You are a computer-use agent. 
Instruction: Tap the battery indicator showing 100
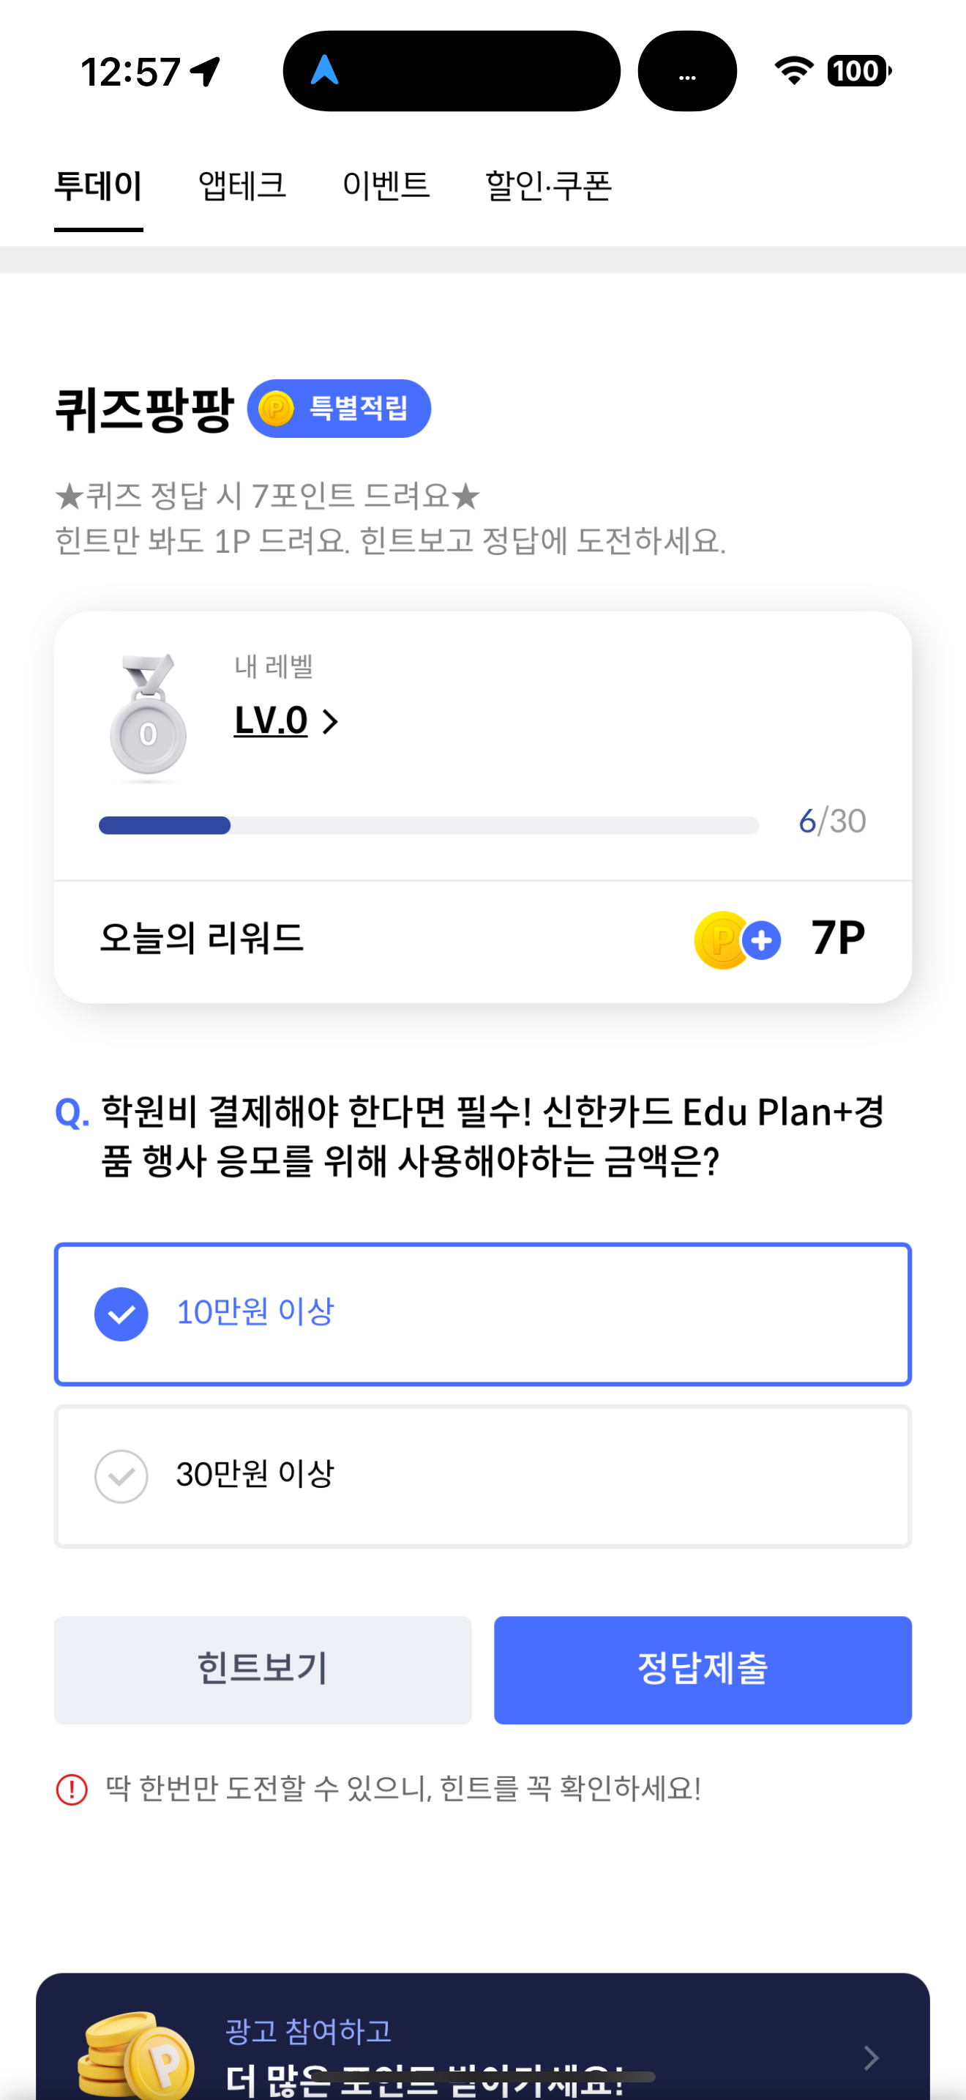tap(859, 71)
